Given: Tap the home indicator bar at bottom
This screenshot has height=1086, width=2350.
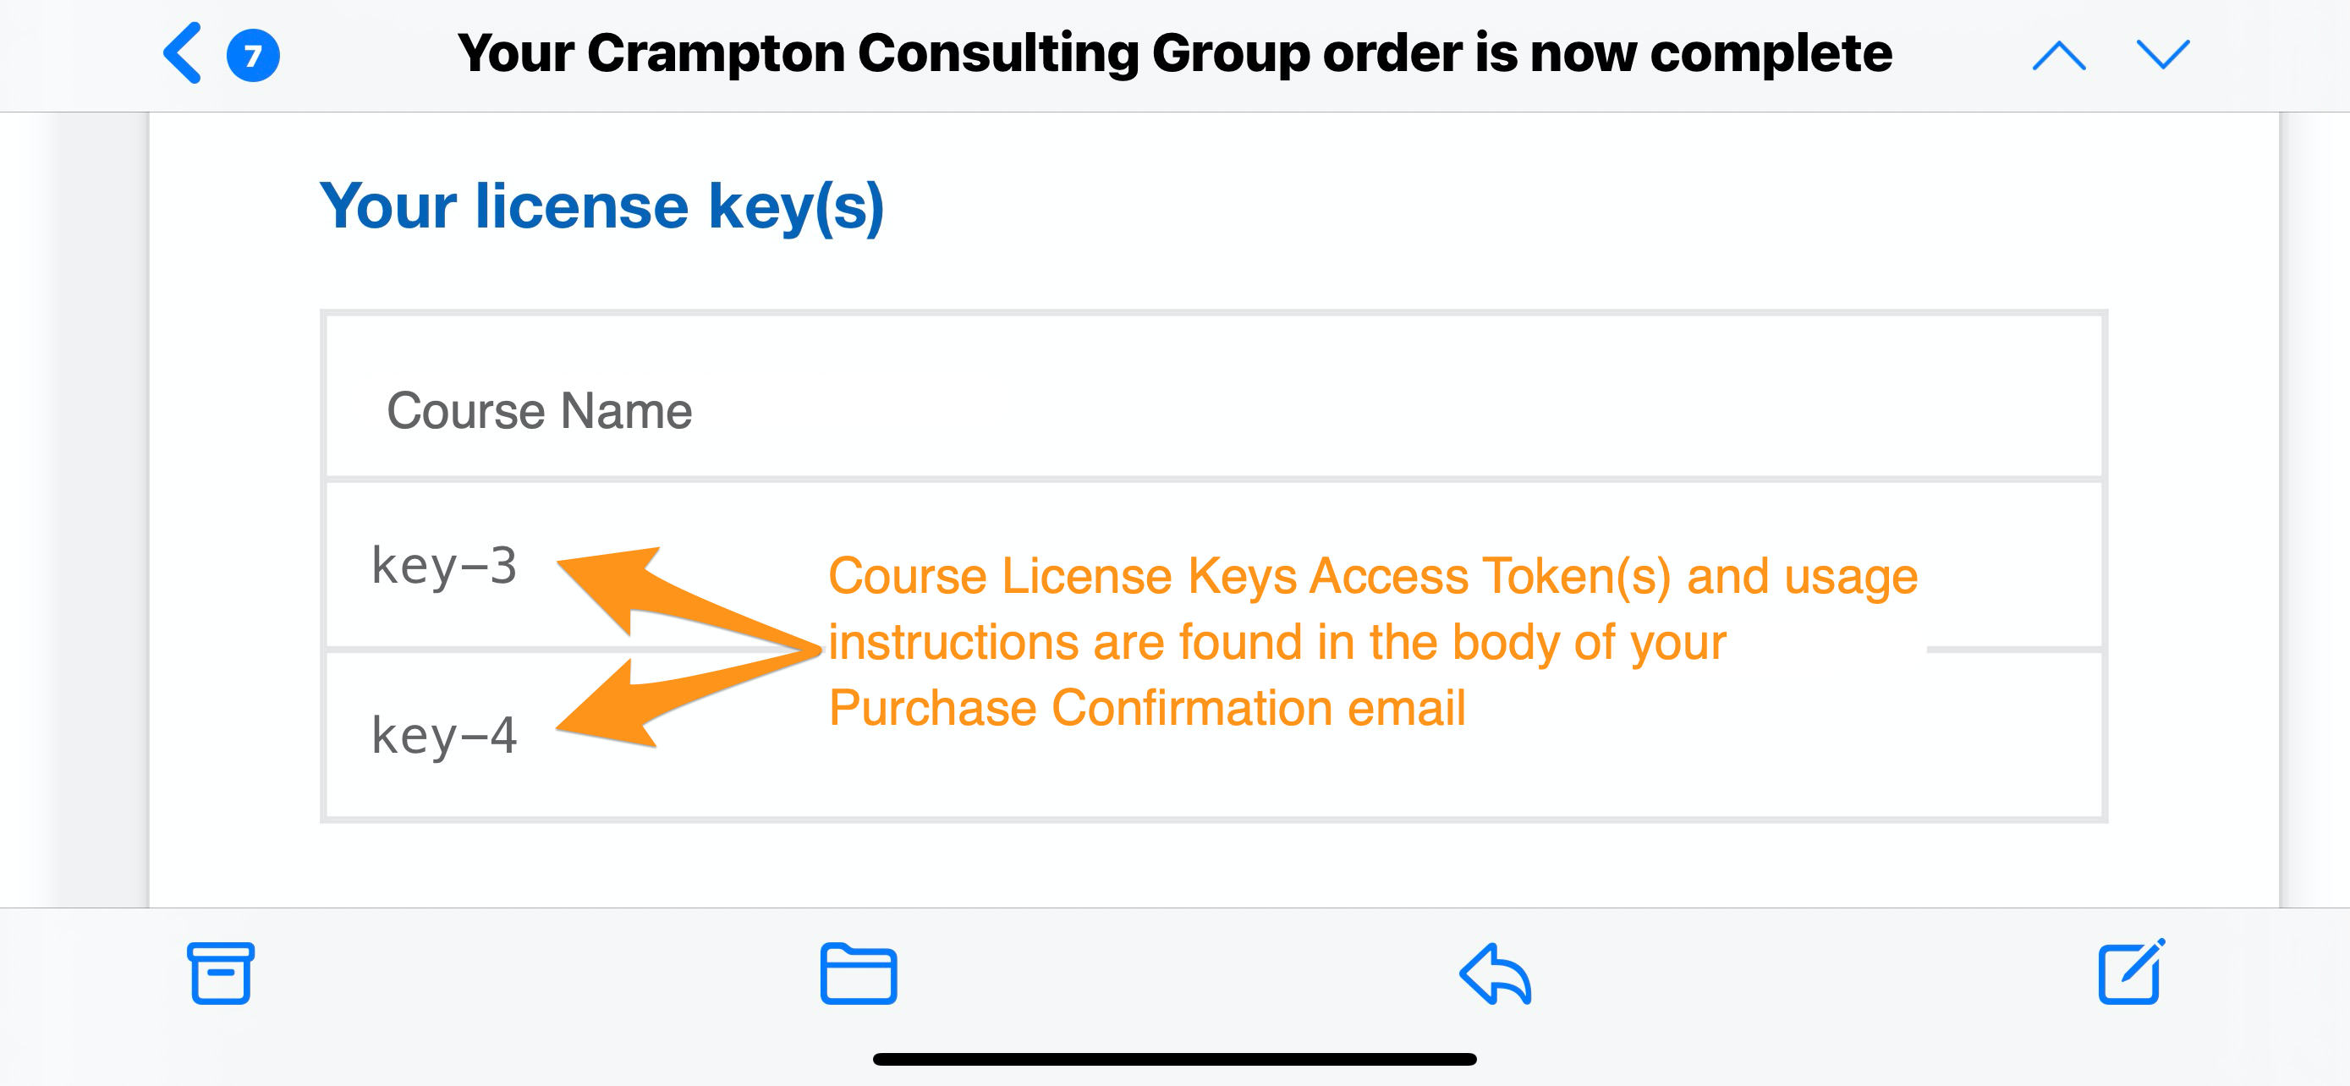Looking at the screenshot, I should click(1175, 1058).
